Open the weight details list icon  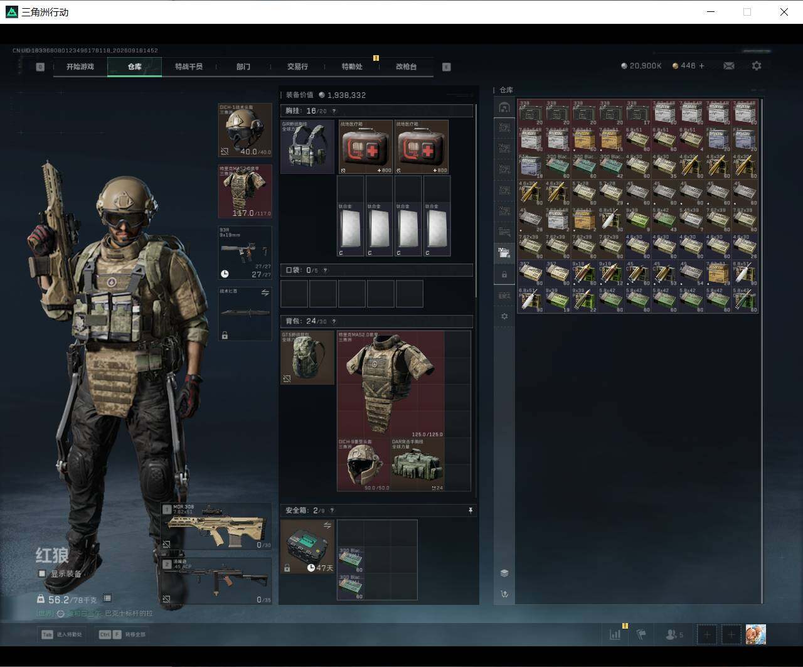point(107,599)
